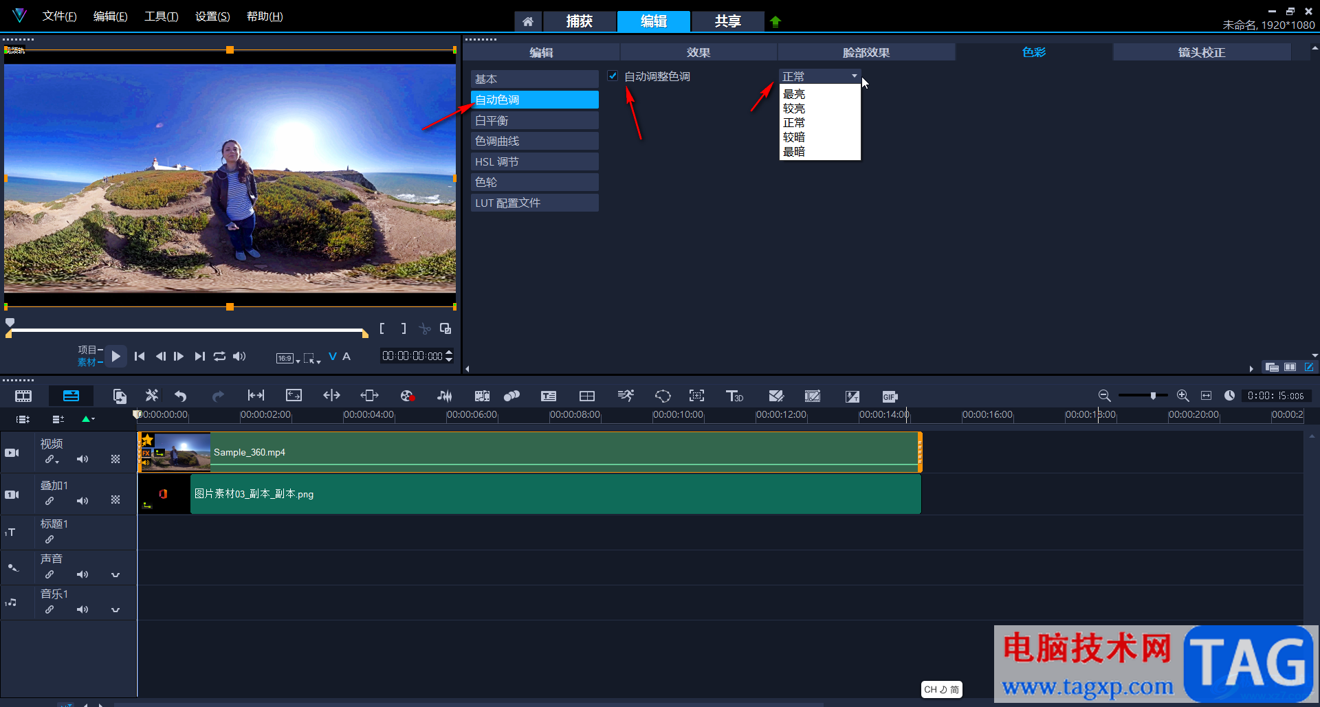Viewport: 1320px width, 707px height.
Task: Step to next frame
Action: click(x=179, y=356)
